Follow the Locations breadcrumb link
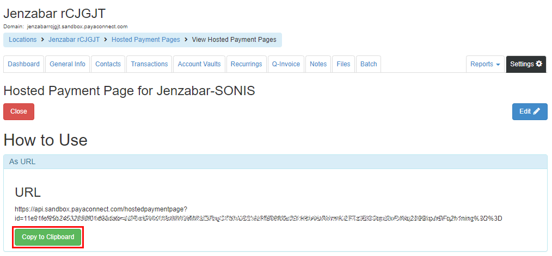The width and height of the screenshot is (552, 256). [22, 40]
